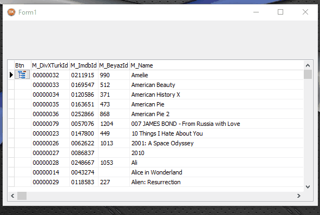This screenshot has height=215, width=320.
Task: Click the DivXTurkId cell 00000026
Action: [50, 143]
